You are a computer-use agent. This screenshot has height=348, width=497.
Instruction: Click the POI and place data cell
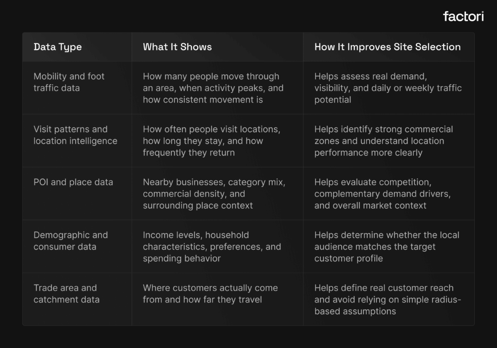[x=73, y=182]
